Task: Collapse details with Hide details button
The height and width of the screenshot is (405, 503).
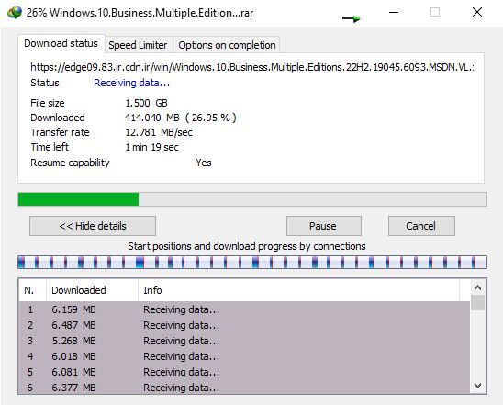Action: 93,226
